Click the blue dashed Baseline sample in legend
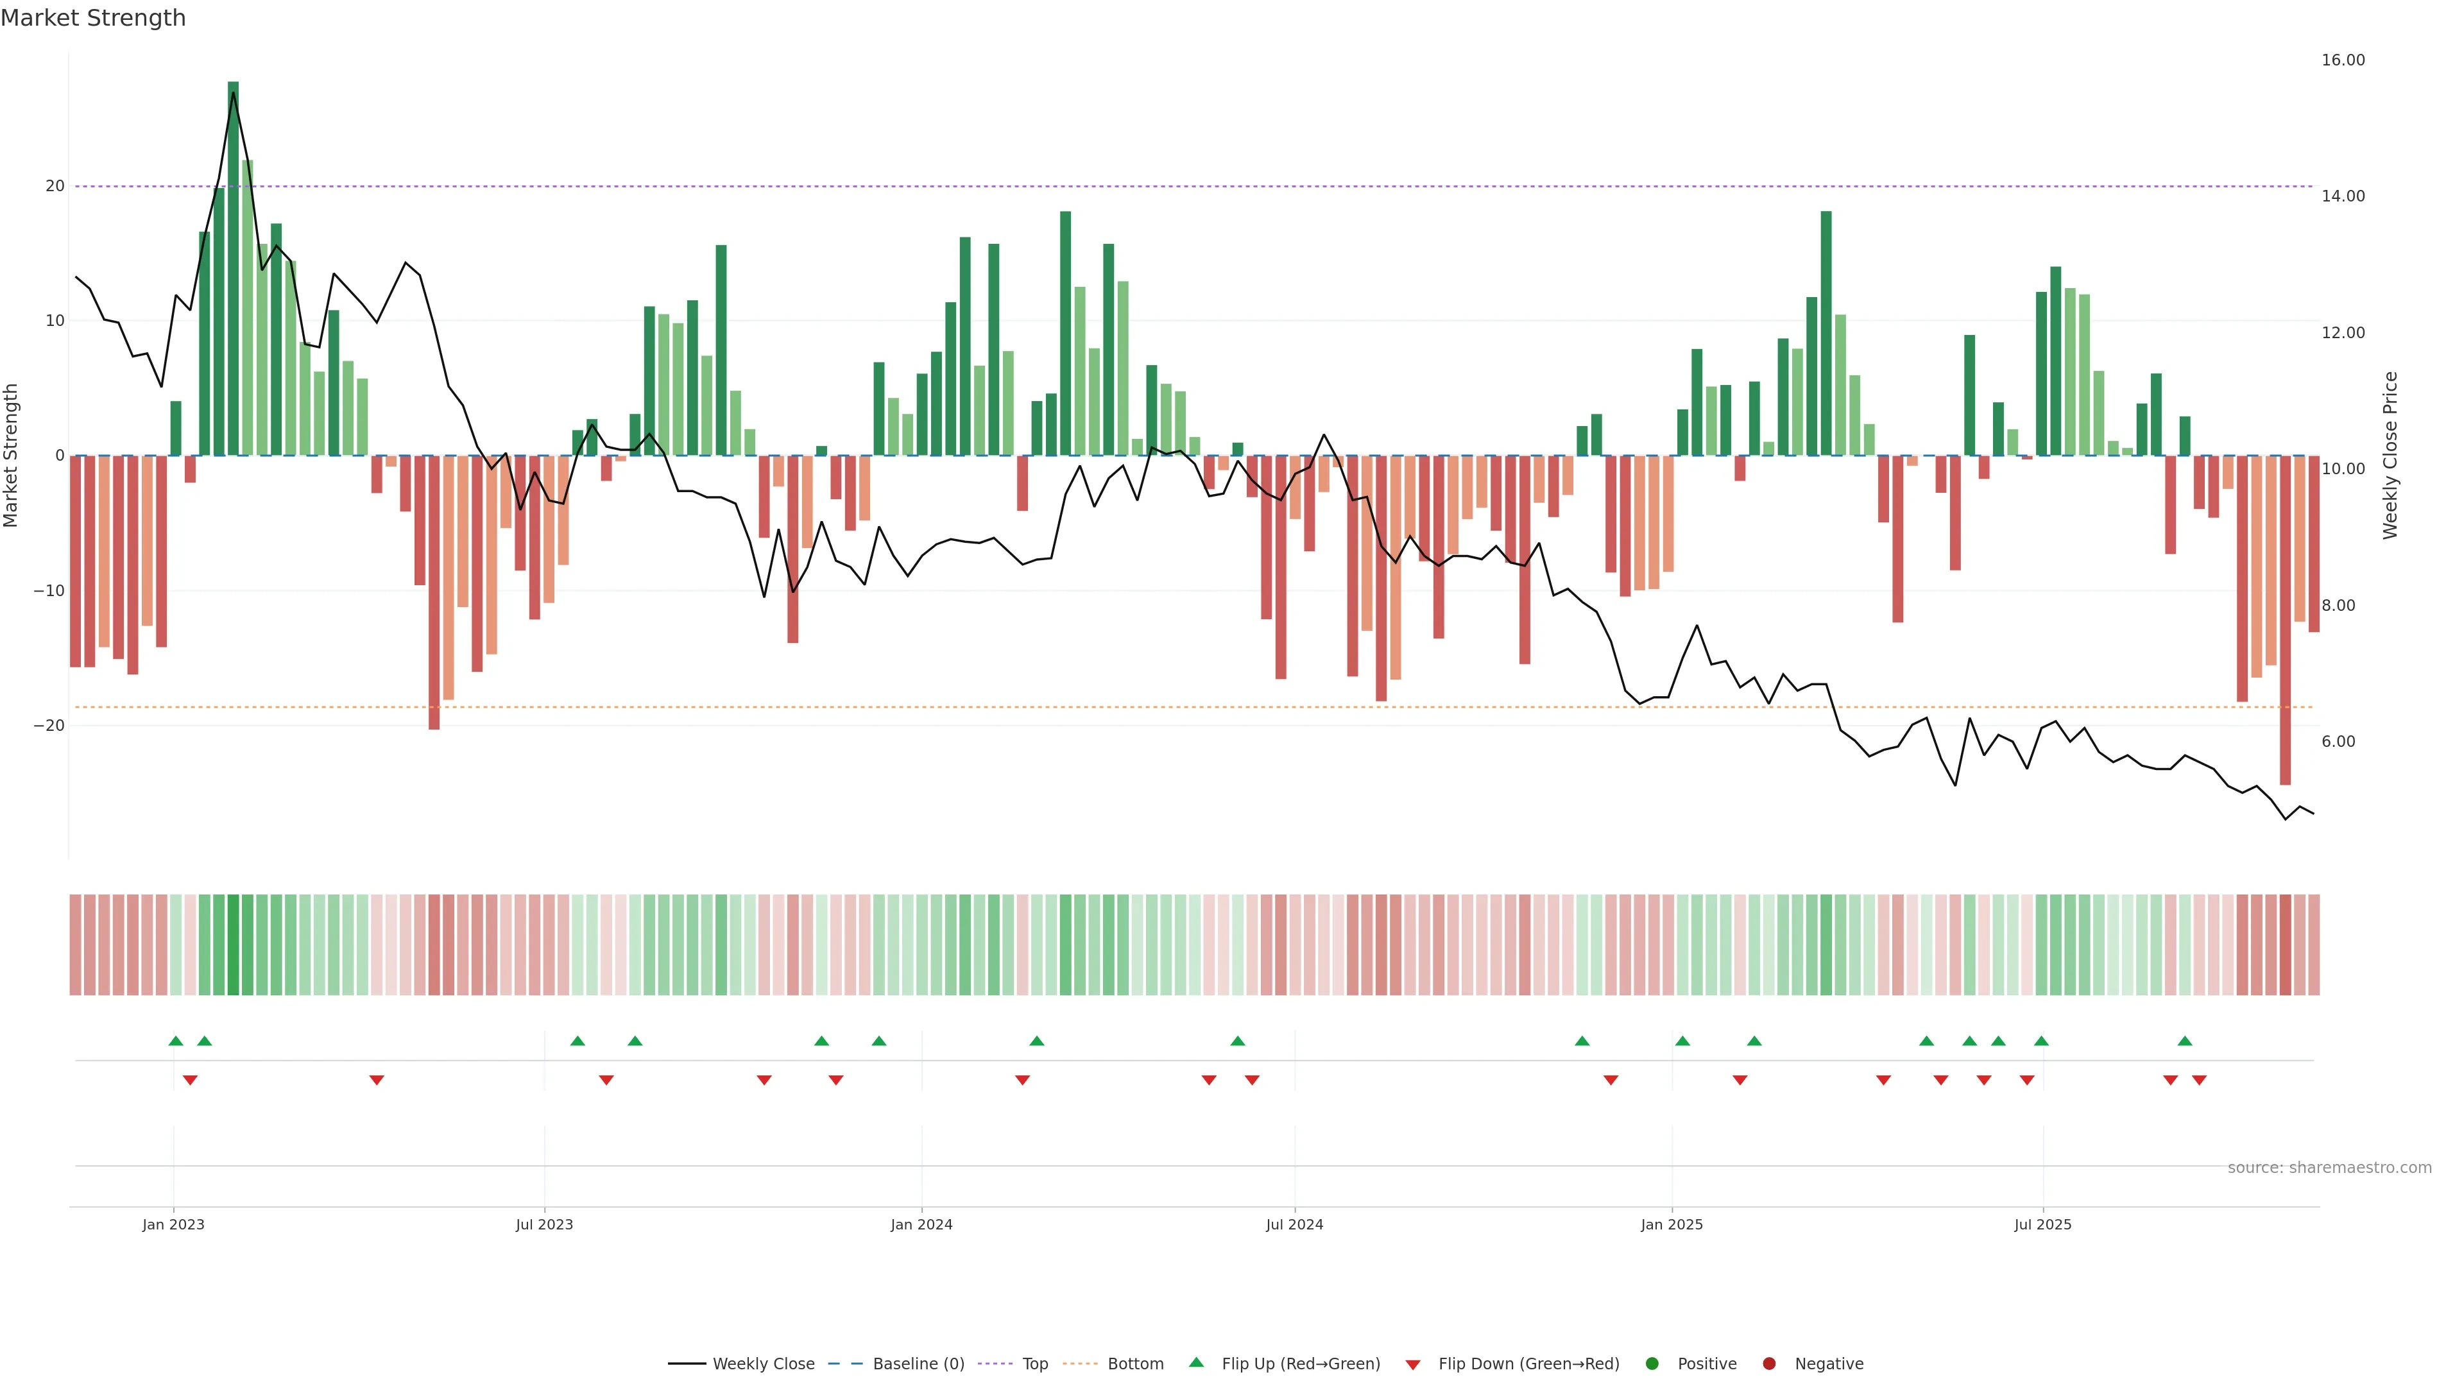Screen dimensions: 2464x1386 click(x=844, y=1364)
